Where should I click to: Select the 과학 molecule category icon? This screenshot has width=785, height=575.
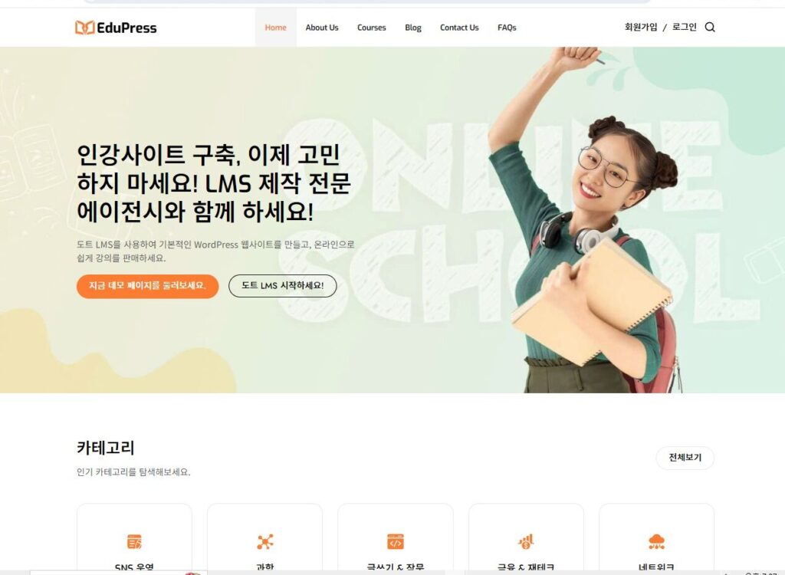(264, 541)
